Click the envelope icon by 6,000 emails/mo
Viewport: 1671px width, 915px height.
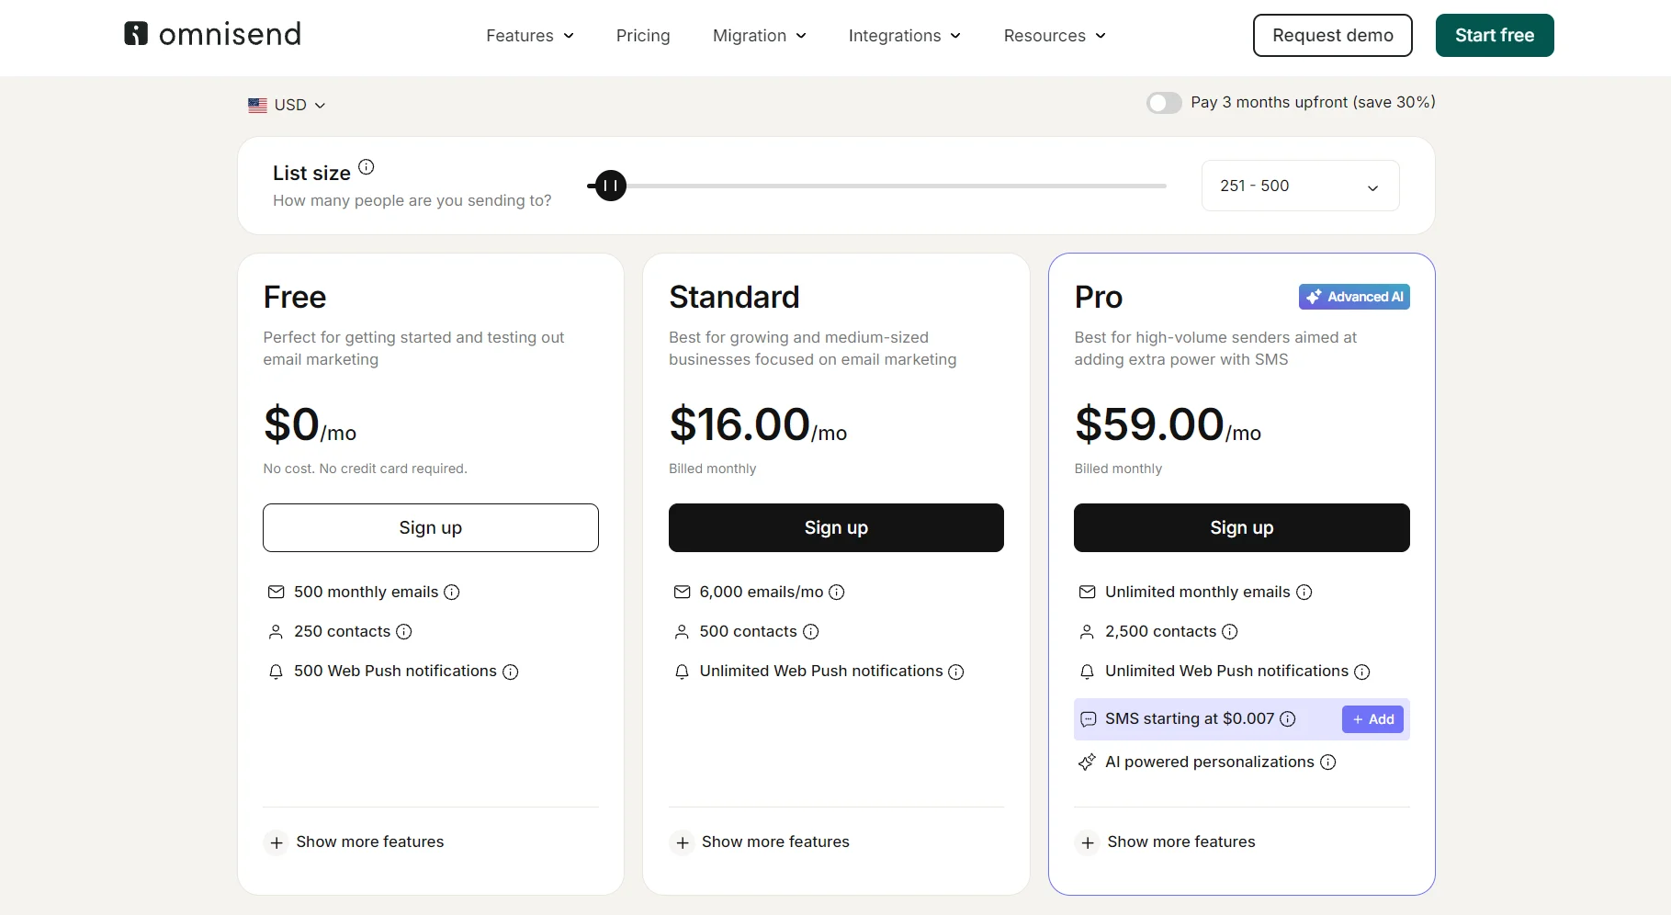coord(682,593)
